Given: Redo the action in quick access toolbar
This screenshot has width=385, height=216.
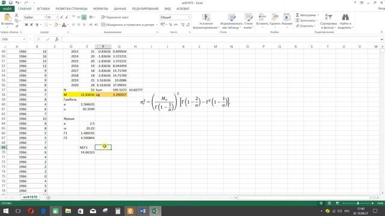Looking at the screenshot, I should click(x=26, y=2).
